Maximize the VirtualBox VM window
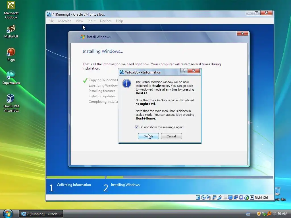Screen dimensions: 291x218 (x=257, y=13)
